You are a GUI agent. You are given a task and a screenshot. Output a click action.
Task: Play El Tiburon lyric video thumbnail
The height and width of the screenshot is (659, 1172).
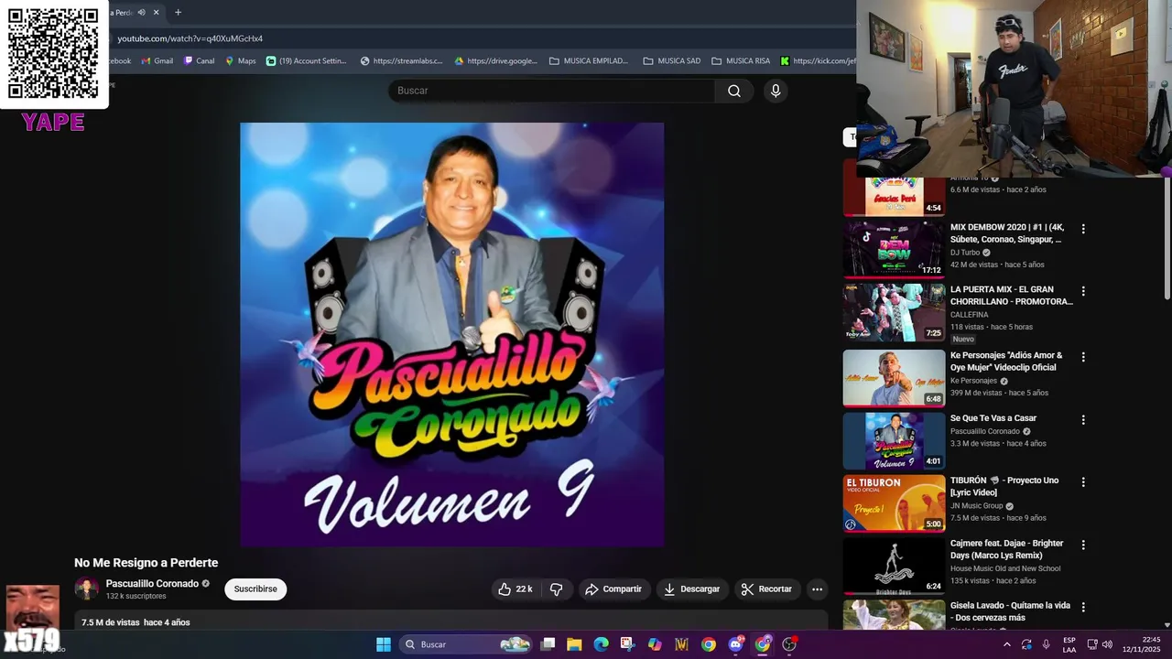click(x=894, y=503)
